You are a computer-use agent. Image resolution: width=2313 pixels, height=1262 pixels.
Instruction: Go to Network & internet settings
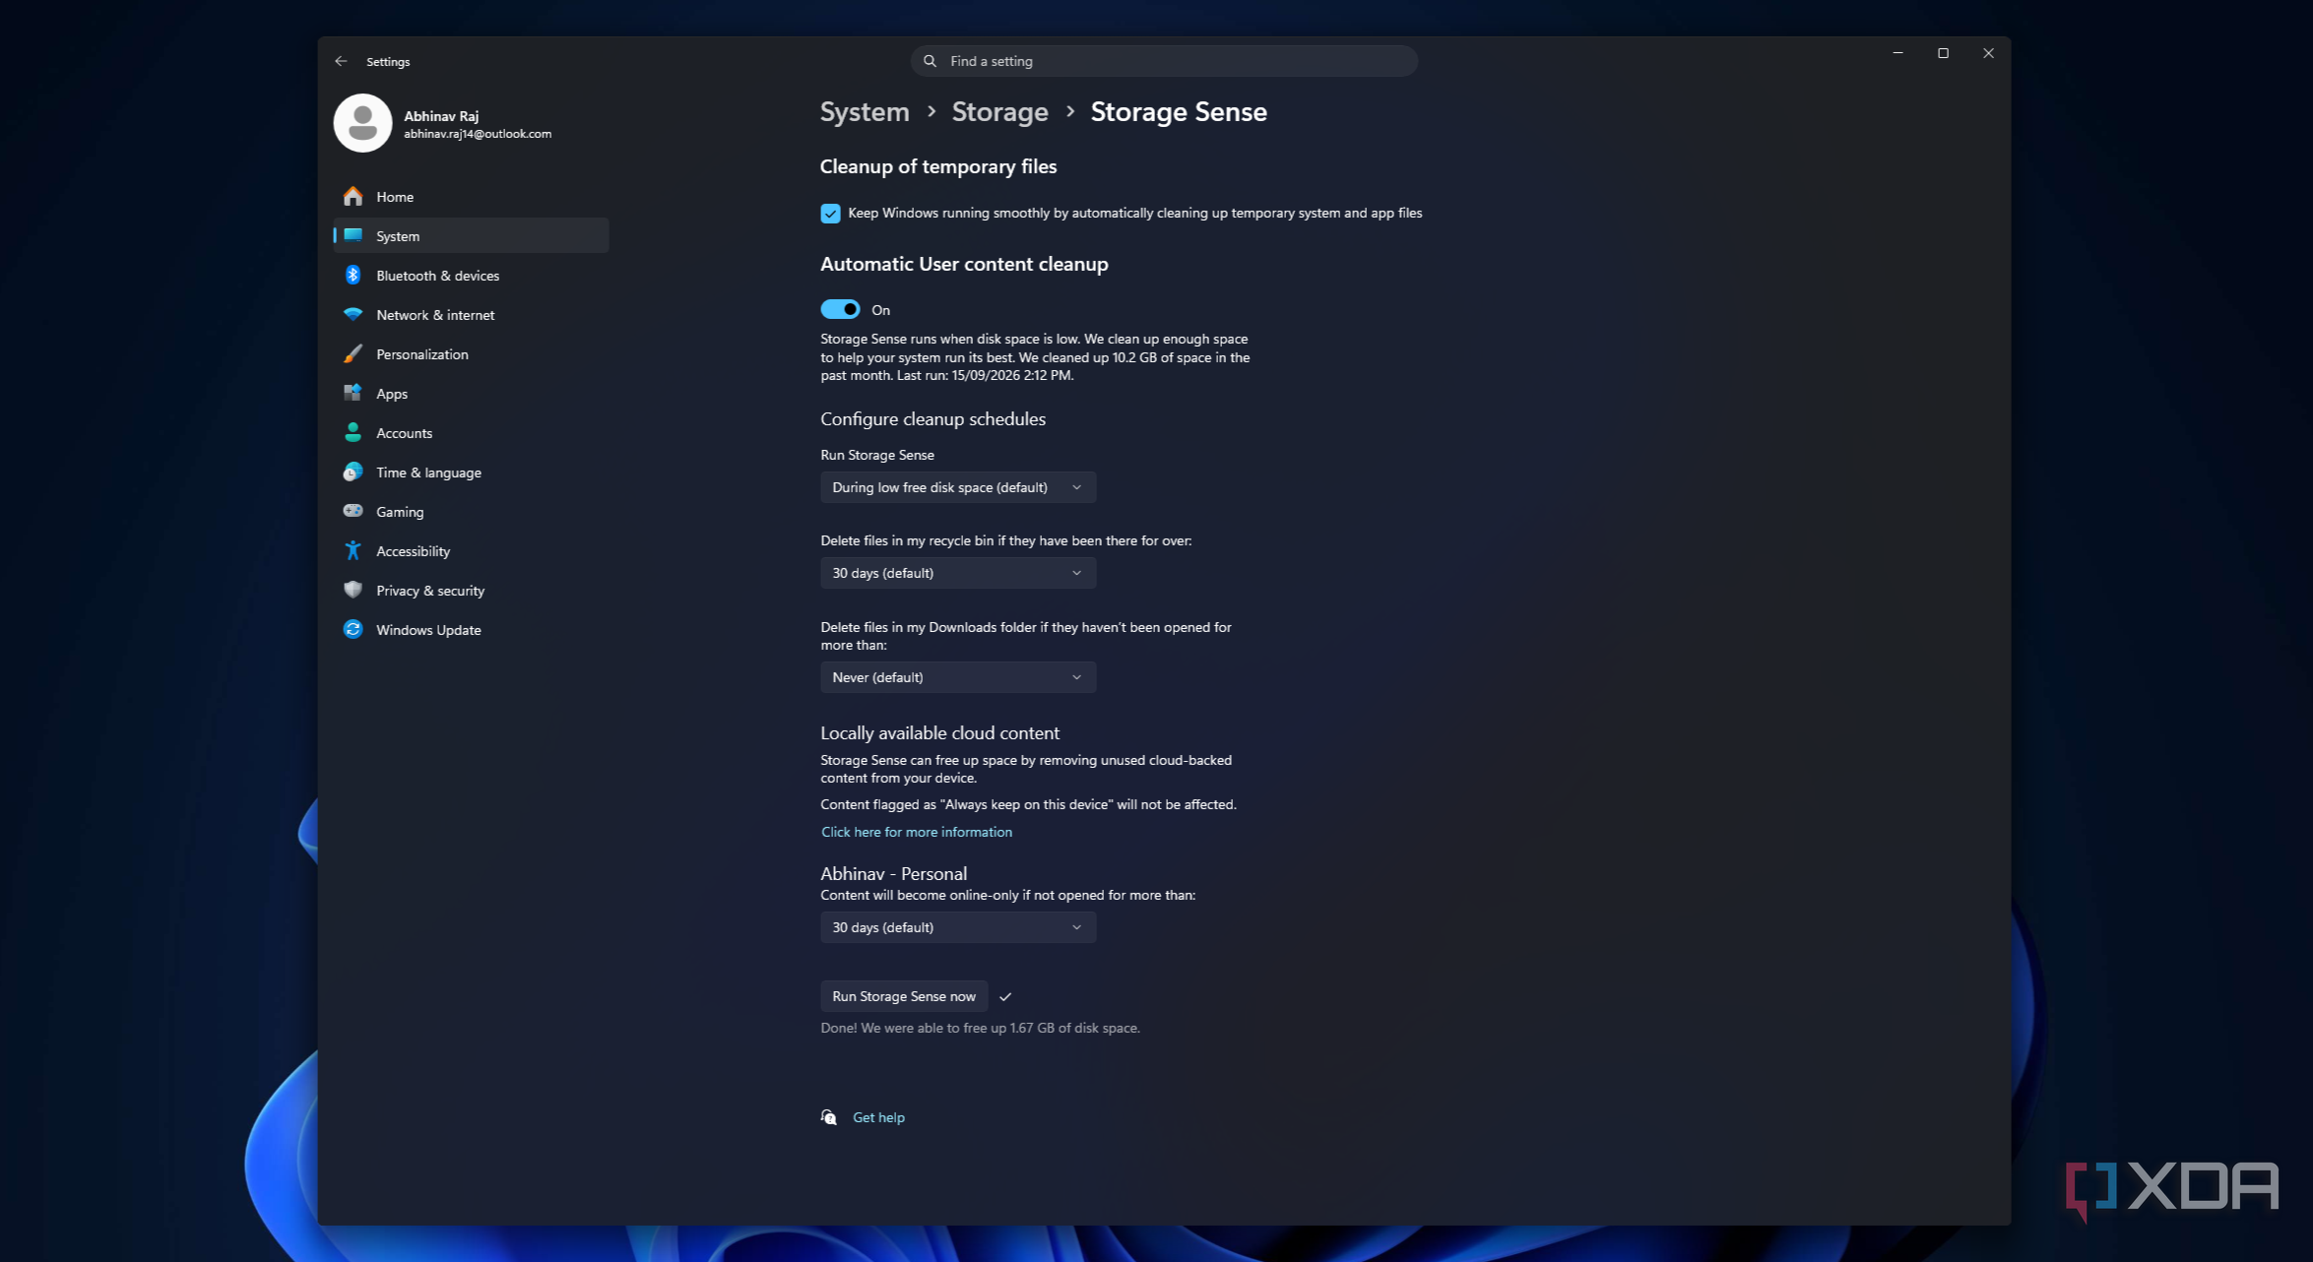pos(471,314)
